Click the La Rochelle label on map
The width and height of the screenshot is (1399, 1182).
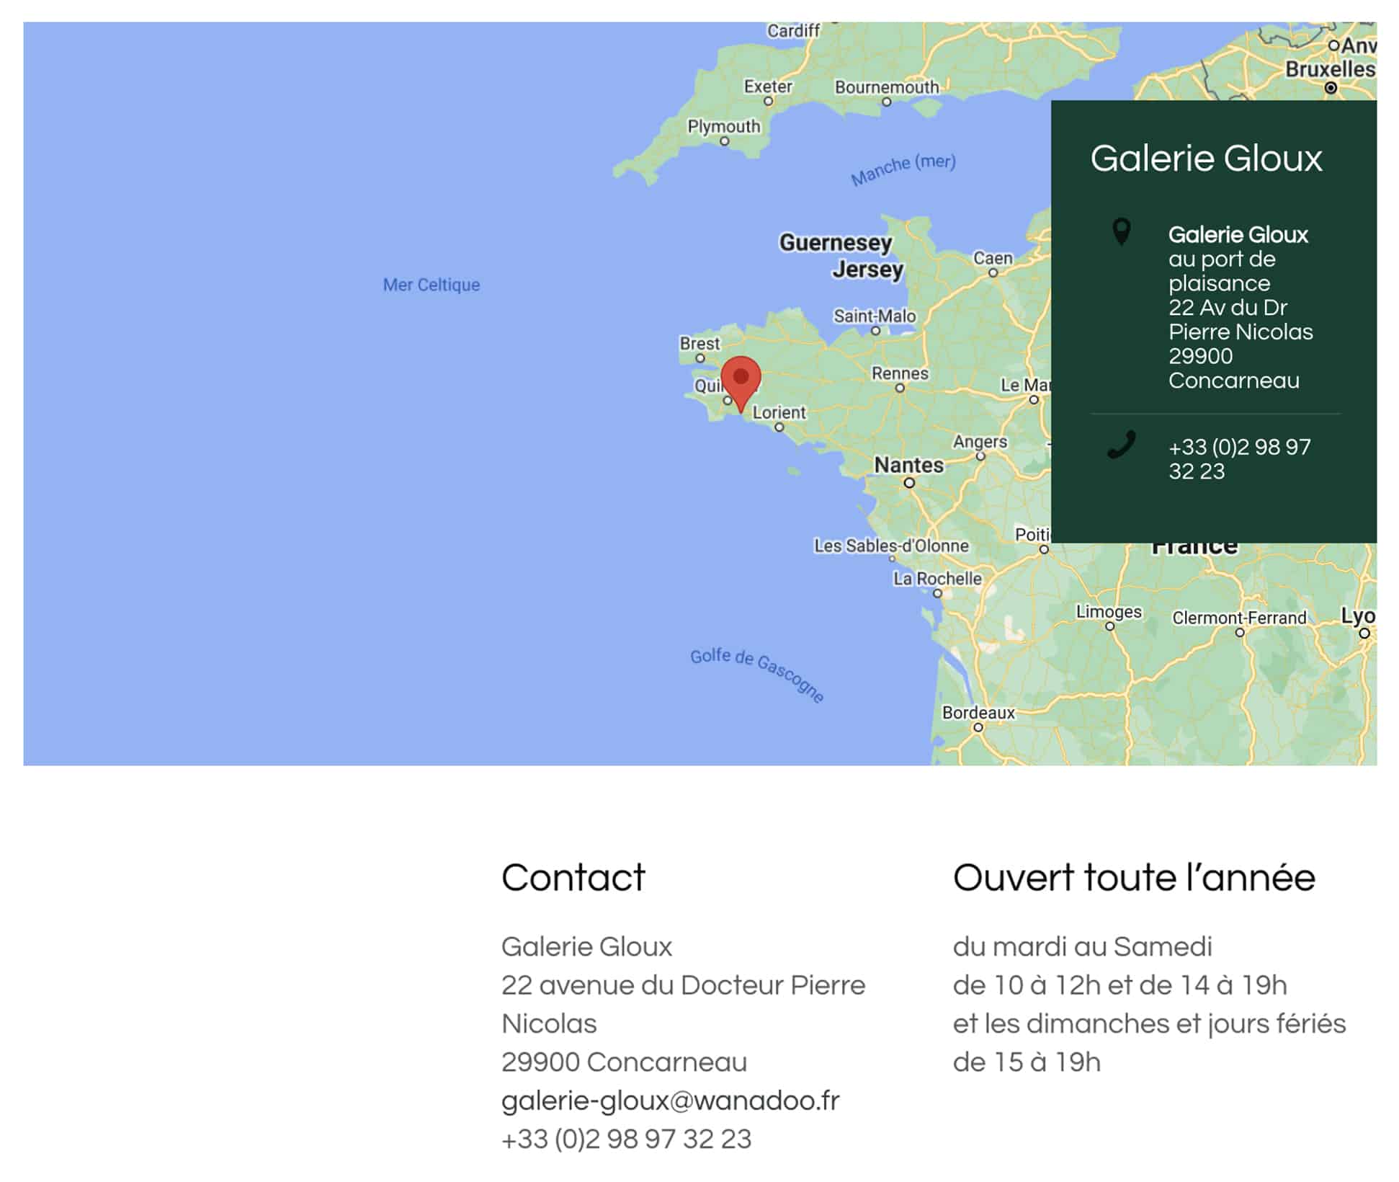pos(937,579)
